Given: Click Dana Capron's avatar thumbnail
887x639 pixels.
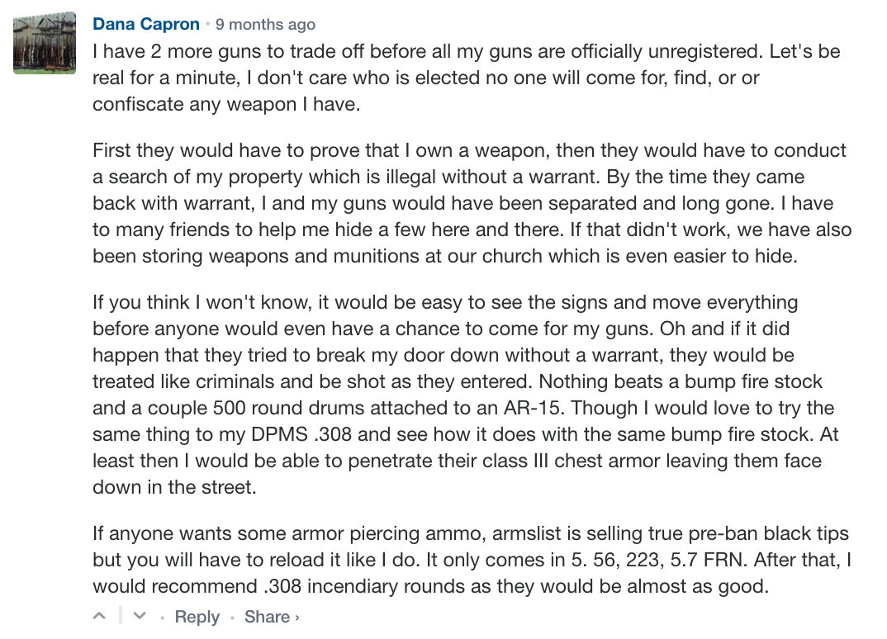Looking at the screenshot, I should (x=45, y=44).
